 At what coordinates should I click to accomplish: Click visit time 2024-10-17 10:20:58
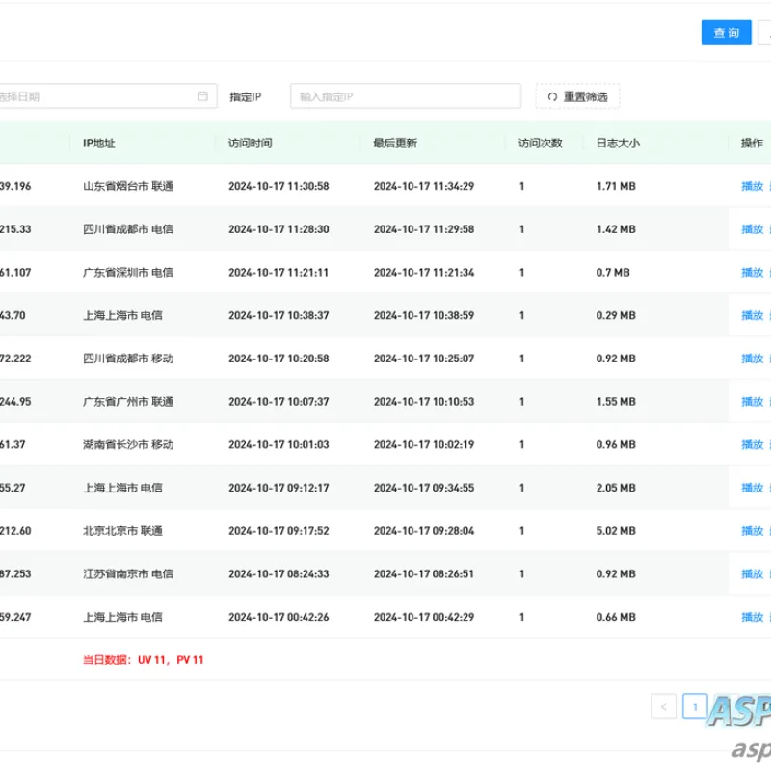[x=279, y=359]
